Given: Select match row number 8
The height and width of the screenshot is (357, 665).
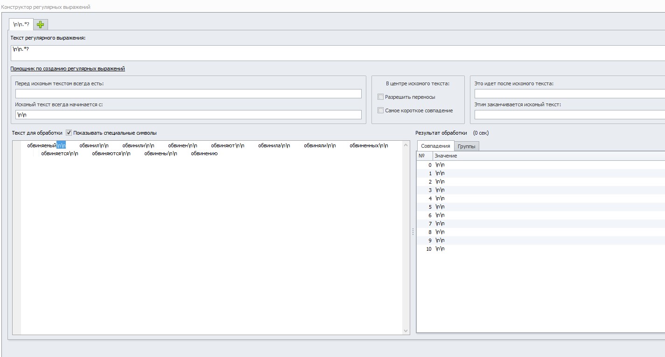Looking at the screenshot, I should point(541,232).
